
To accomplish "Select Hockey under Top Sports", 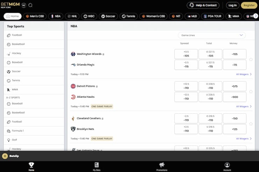I will click(x=34, y=53).
